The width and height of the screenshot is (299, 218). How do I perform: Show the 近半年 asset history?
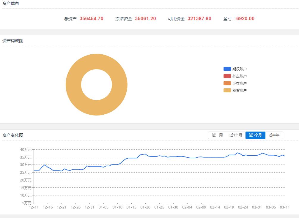[x=274, y=135]
